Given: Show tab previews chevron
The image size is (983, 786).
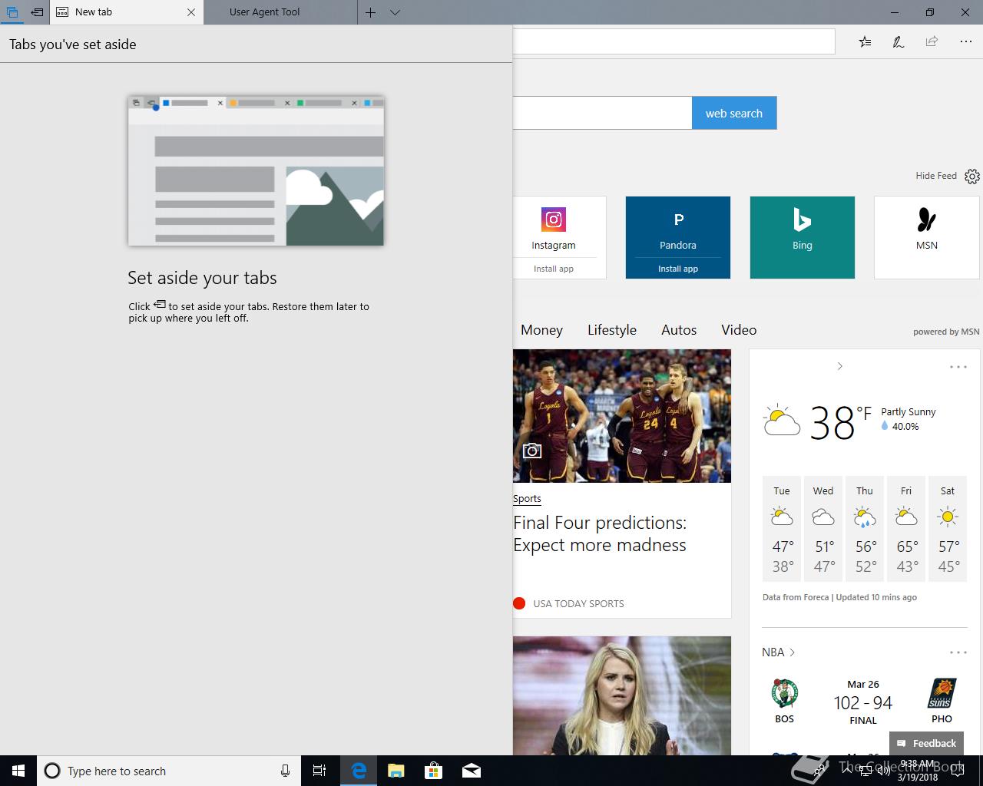Looking at the screenshot, I should point(395,12).
